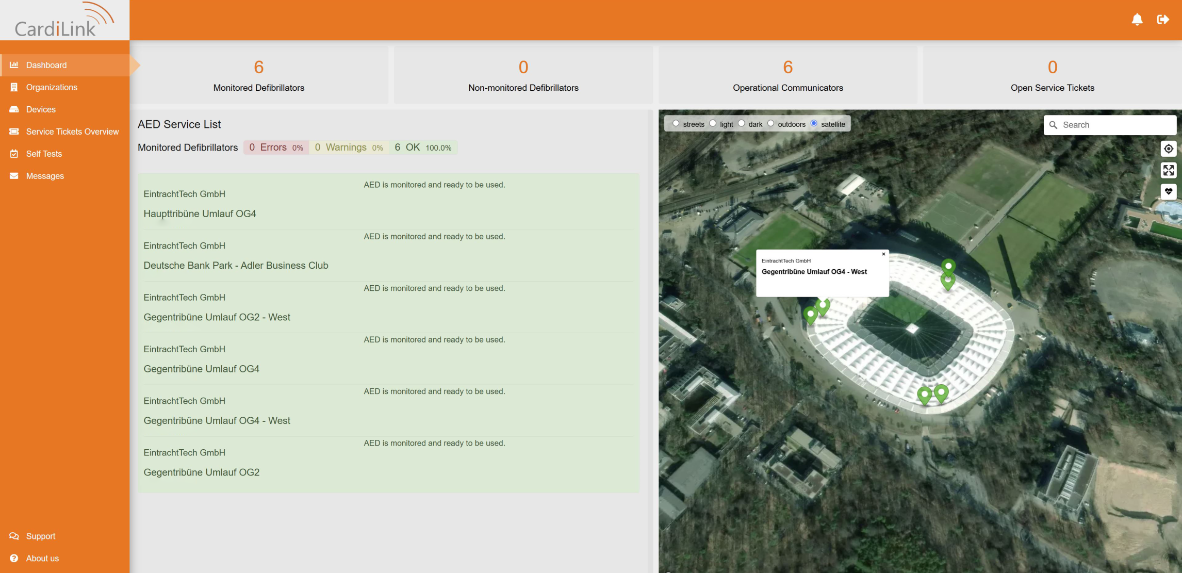Click the Self Tests calendar-check icon
The height and width of the screenshot is (573, 1182).
pyautogui.click(x=14, y=154)
